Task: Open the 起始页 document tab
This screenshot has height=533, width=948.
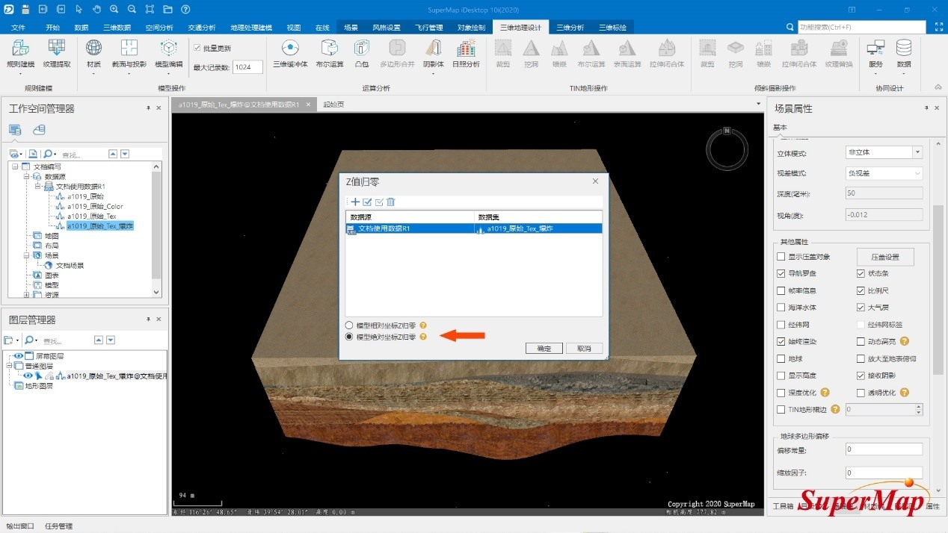Action: click(x=333, y=105)
